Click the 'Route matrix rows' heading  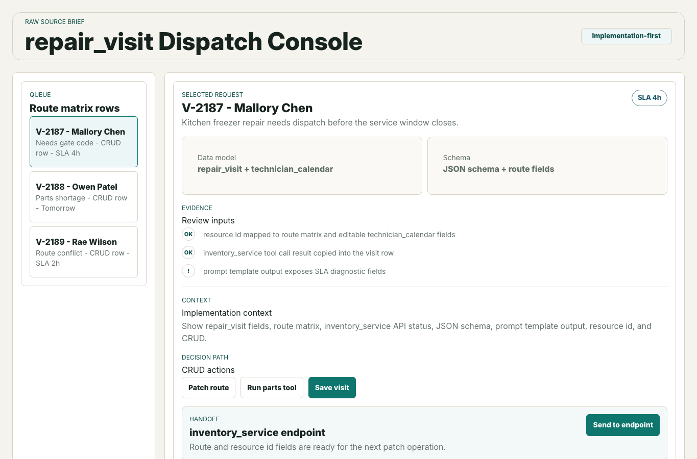[75, 108]
